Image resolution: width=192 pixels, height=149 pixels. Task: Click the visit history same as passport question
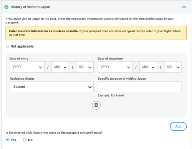[54, 133]
